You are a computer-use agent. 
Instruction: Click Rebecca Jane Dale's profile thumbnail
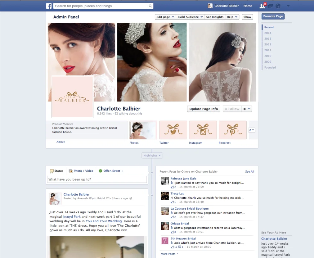(165, 180)
